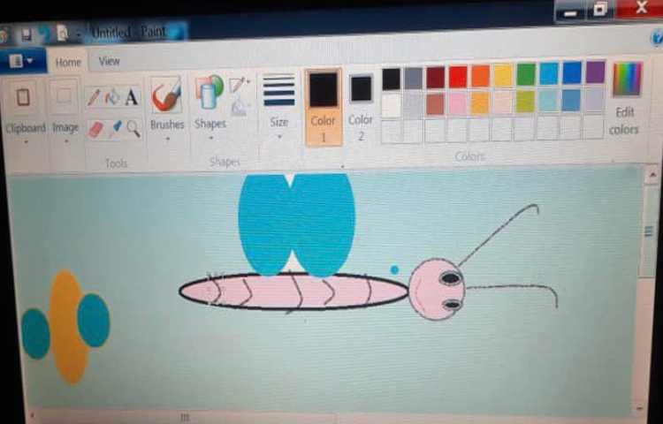Pick the green color swatch
This screenshot has height=424, width=663.
(x=526, y=74)
